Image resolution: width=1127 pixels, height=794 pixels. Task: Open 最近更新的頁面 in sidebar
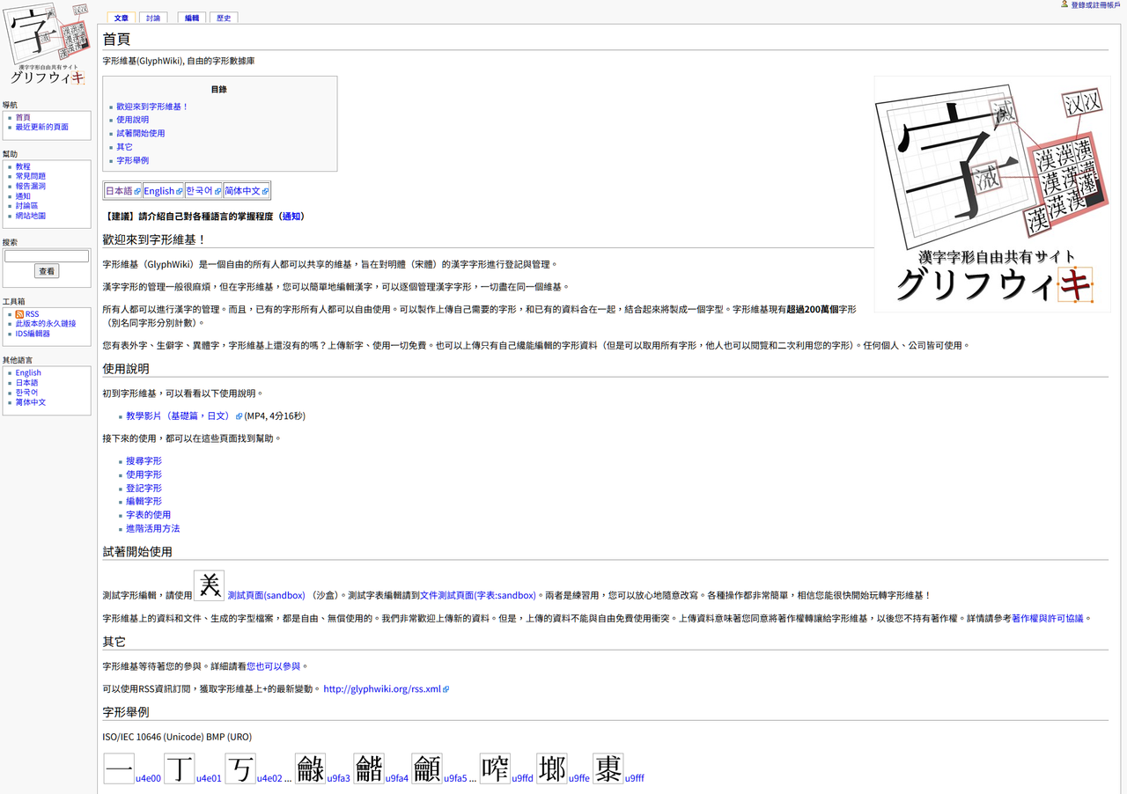[x=41, y=127]
